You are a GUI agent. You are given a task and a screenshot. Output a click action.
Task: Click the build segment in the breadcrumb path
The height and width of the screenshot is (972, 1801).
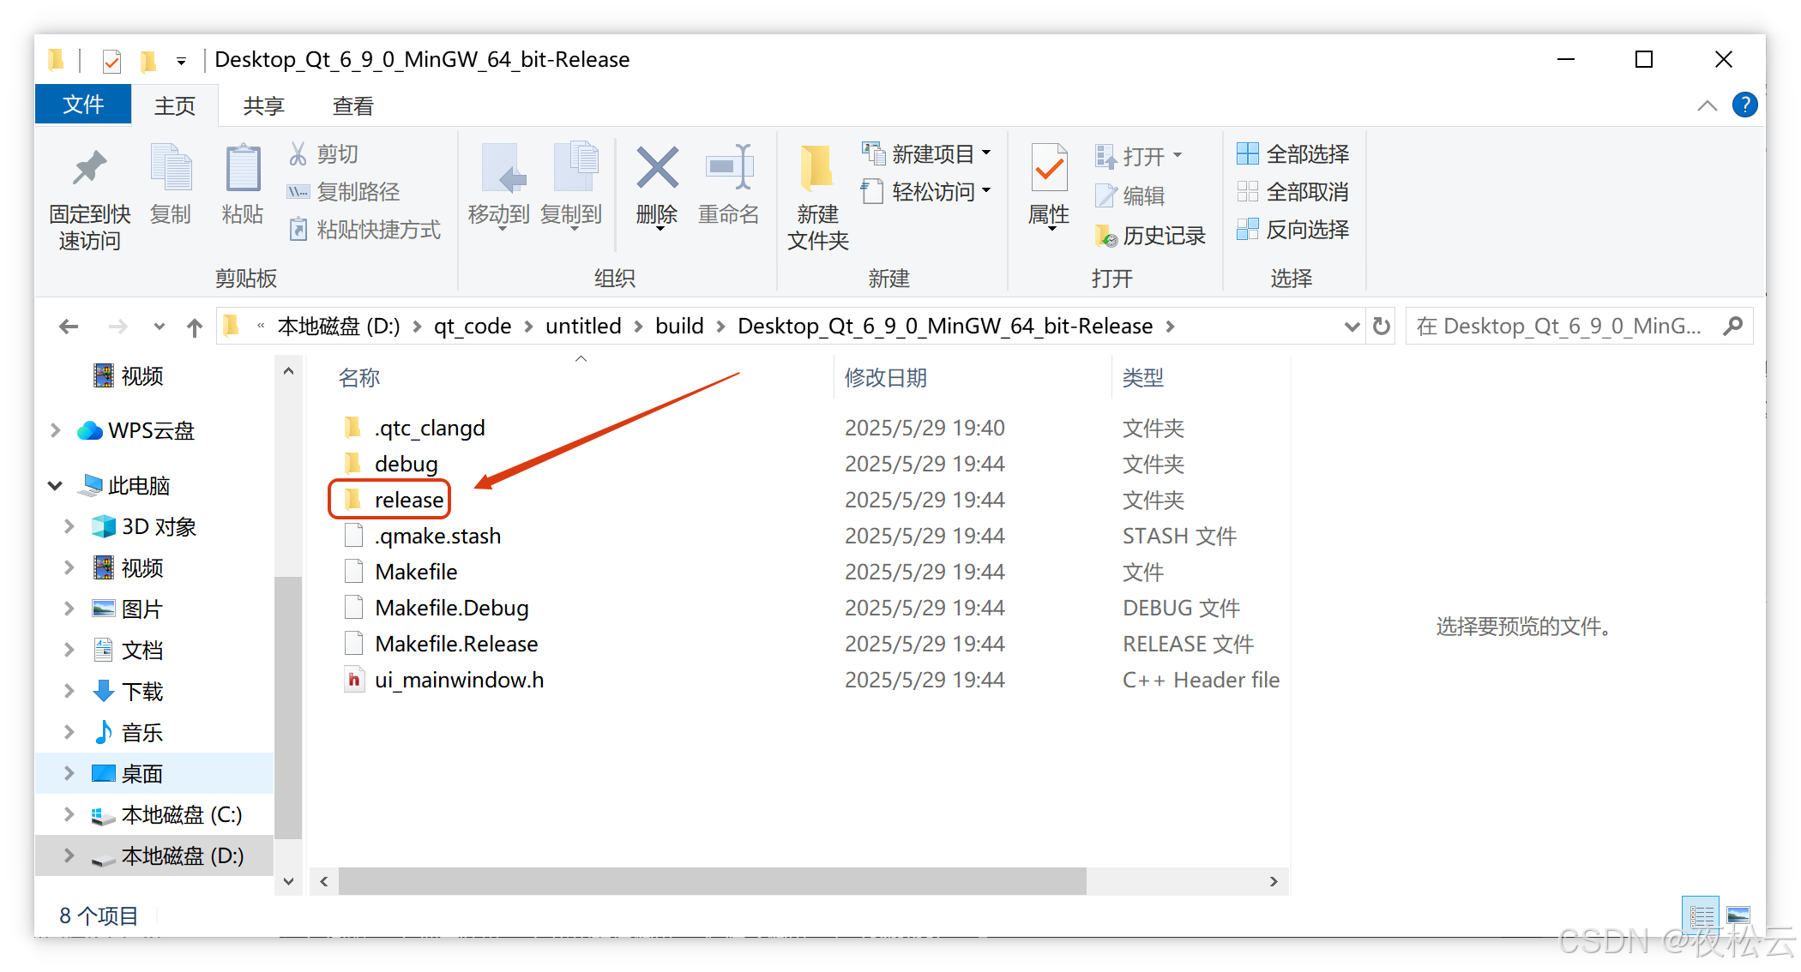tap(679, 327)
